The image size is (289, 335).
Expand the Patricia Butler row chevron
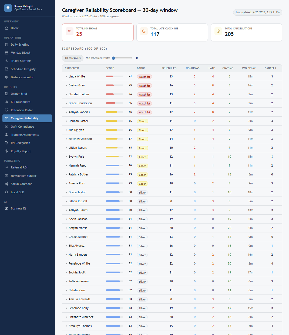click(x=66, y=175)
